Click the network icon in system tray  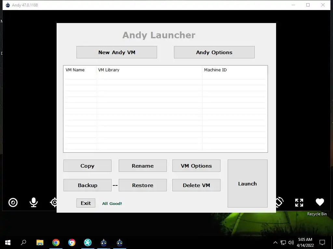coord(283,243)
